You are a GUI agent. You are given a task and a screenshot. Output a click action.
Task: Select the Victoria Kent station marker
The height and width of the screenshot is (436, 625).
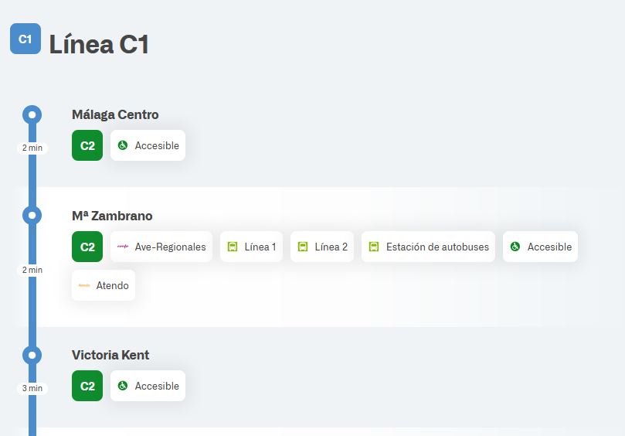tap(32, 356)
